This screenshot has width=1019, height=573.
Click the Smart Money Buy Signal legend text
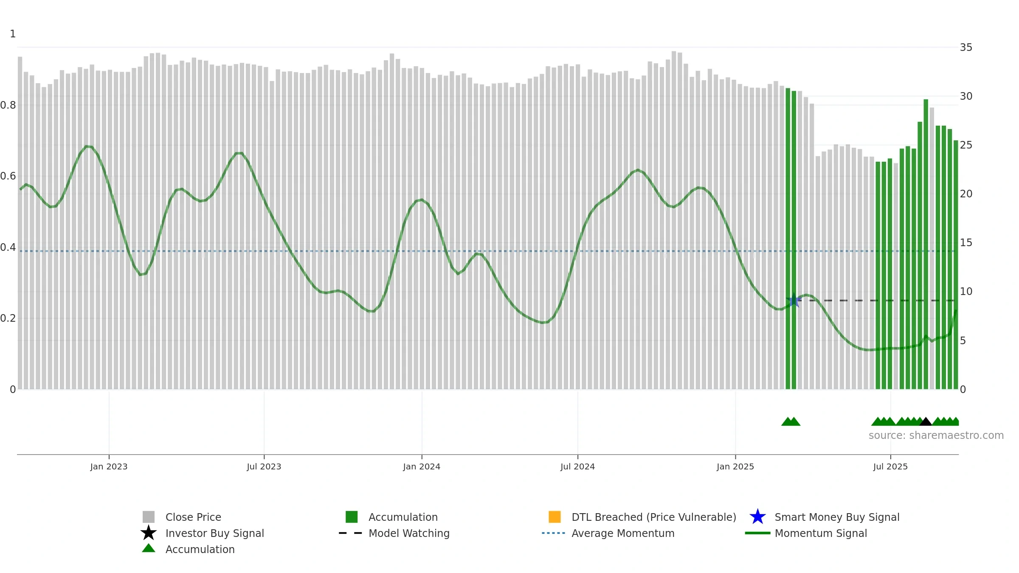(837, 517)
